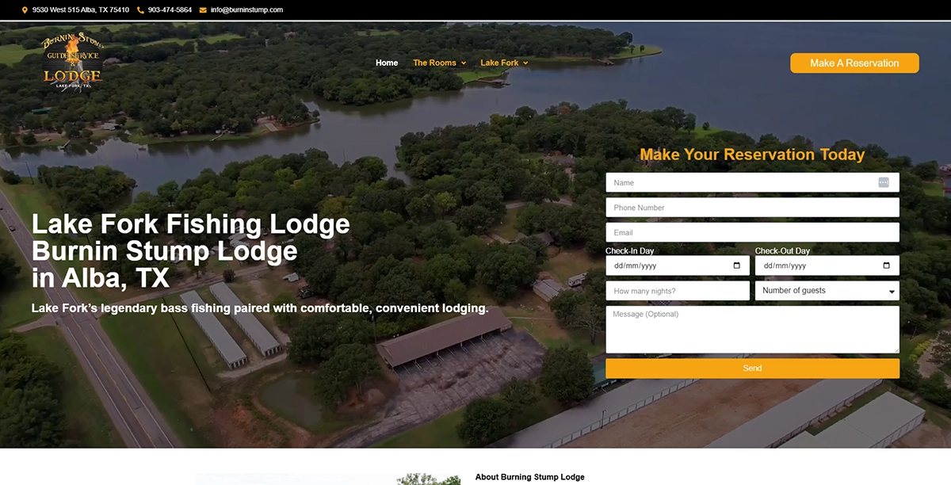Click the info@burninstump.com email link
The image size is (951, 485).
(246, 10)
